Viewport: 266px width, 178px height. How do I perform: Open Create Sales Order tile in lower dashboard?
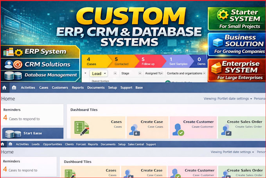coord(242,172)
